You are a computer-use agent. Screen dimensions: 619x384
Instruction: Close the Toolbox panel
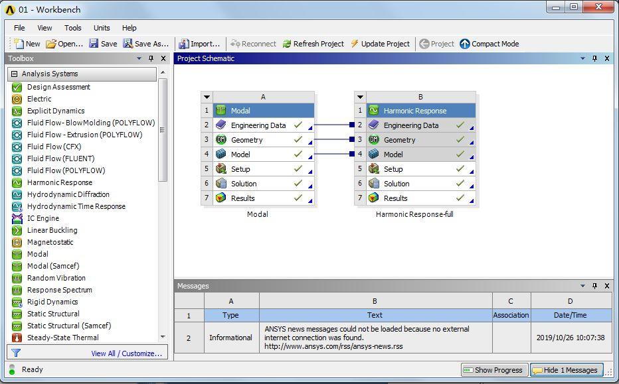(163, 58)
